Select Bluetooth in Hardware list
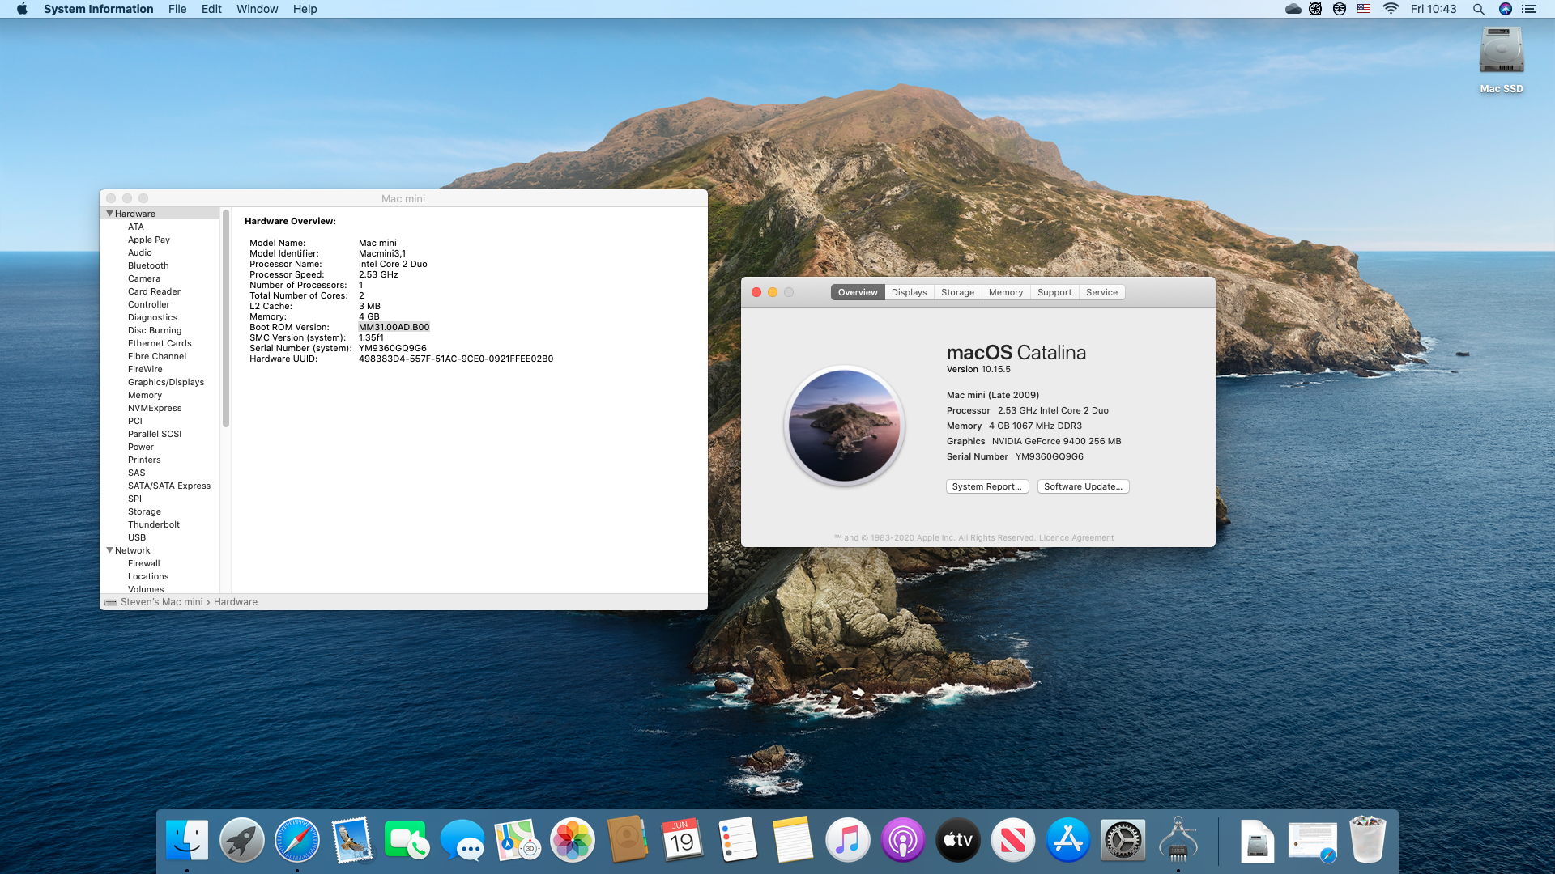The image size is (1555, 874). pyautogui.click(x=148, y=265)
